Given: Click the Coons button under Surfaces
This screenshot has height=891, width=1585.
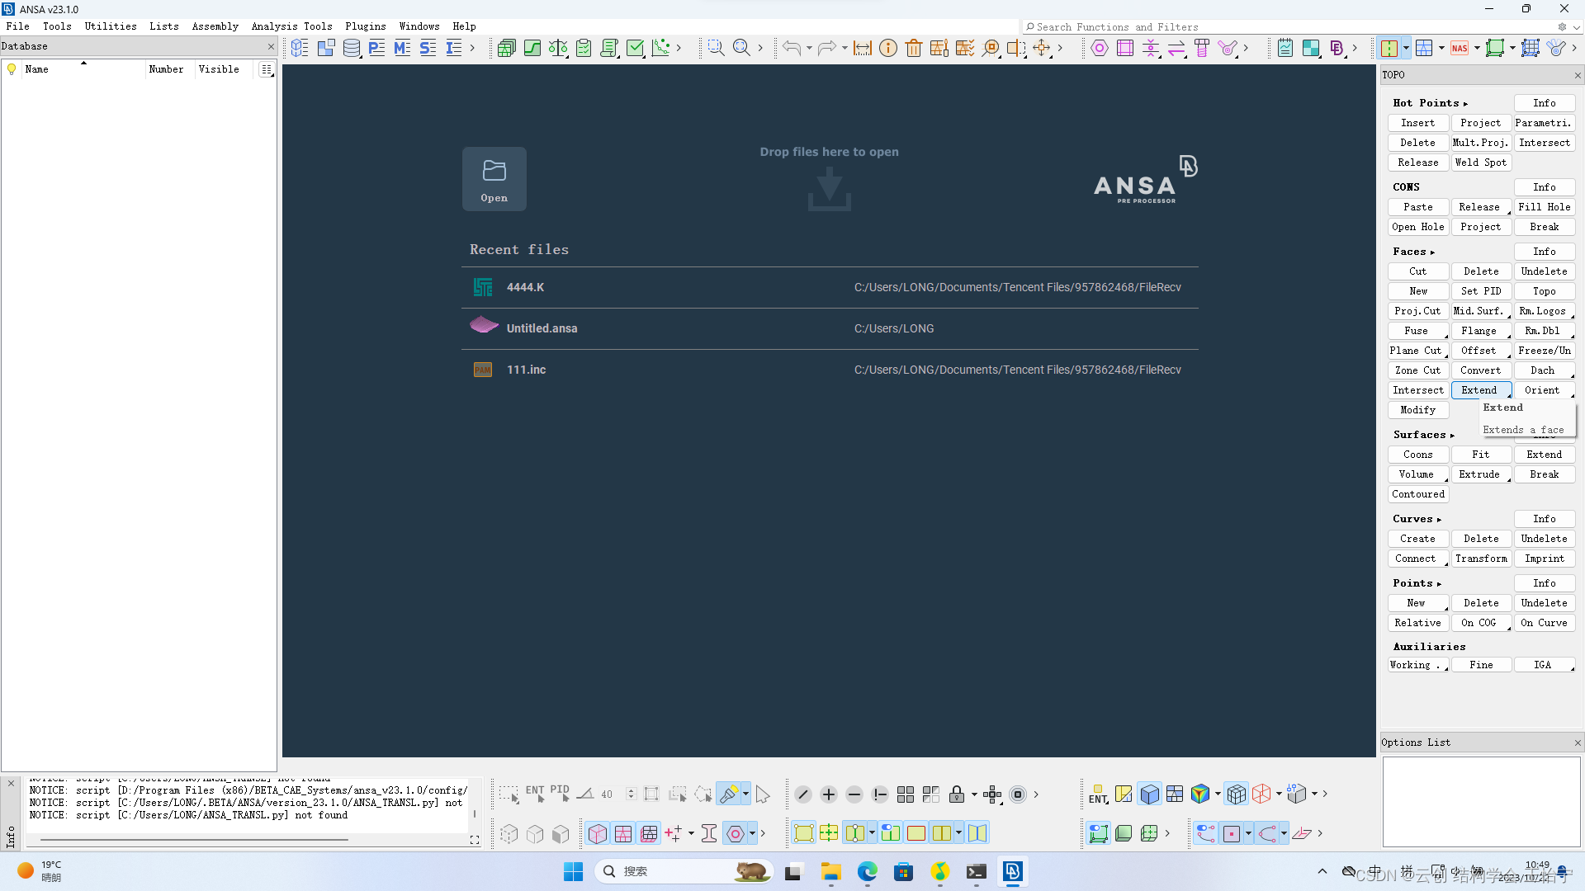Looking at the screenshot, I should (x=1417, y=455).
